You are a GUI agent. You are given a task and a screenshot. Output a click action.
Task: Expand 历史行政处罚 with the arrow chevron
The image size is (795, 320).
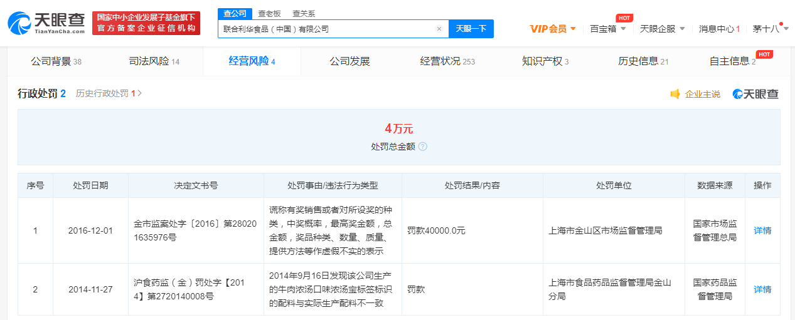point(139,93)
